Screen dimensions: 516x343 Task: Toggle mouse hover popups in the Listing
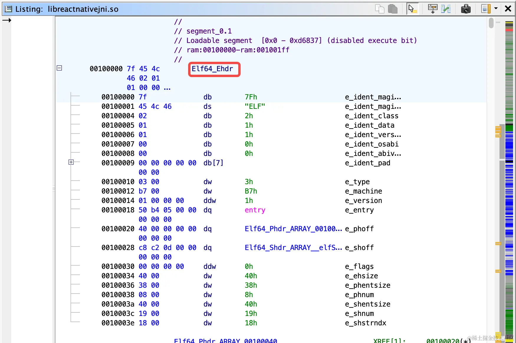click(412, 9)
